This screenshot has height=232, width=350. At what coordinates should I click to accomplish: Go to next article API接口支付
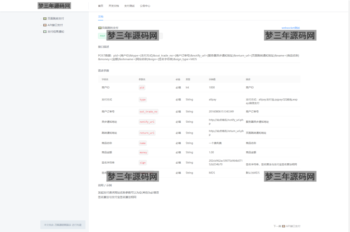point(293,226)
